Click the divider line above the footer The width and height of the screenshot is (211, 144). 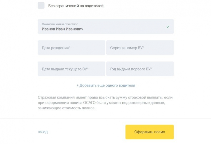coord(105,119)
